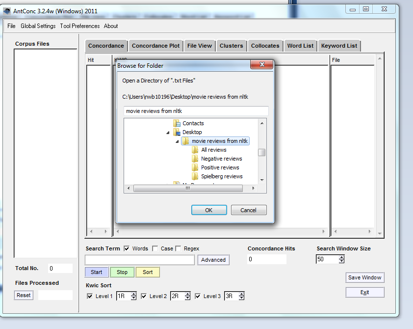Collapse the movie reviews from nltk node

click(x=177, y=141)
